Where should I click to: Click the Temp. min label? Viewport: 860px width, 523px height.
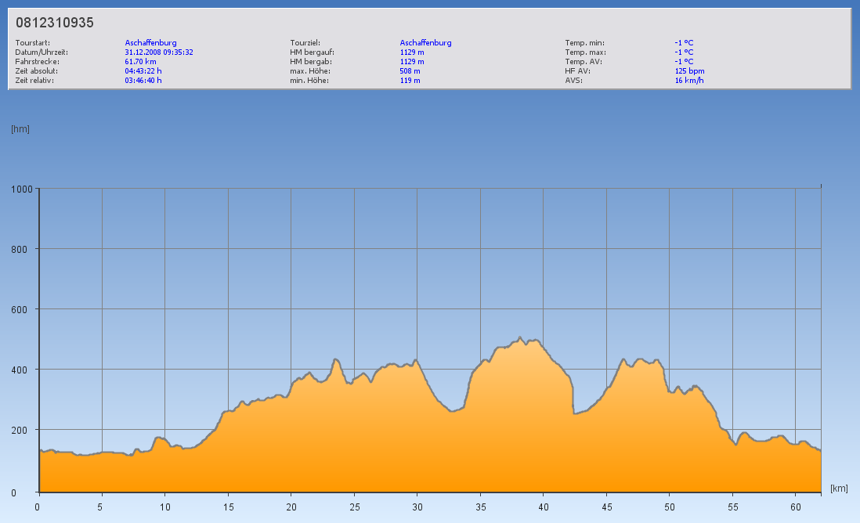point(584,43)
